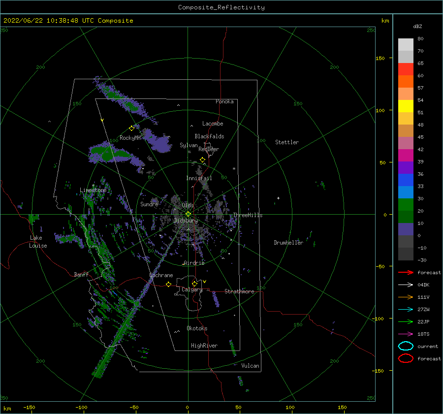
Task: Click the Strathmore label
Action: 239,291
